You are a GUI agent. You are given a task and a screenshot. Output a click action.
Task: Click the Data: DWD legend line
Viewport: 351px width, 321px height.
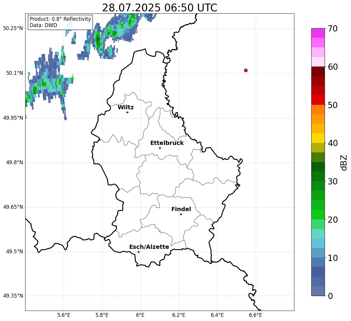[x=43, y=25]
